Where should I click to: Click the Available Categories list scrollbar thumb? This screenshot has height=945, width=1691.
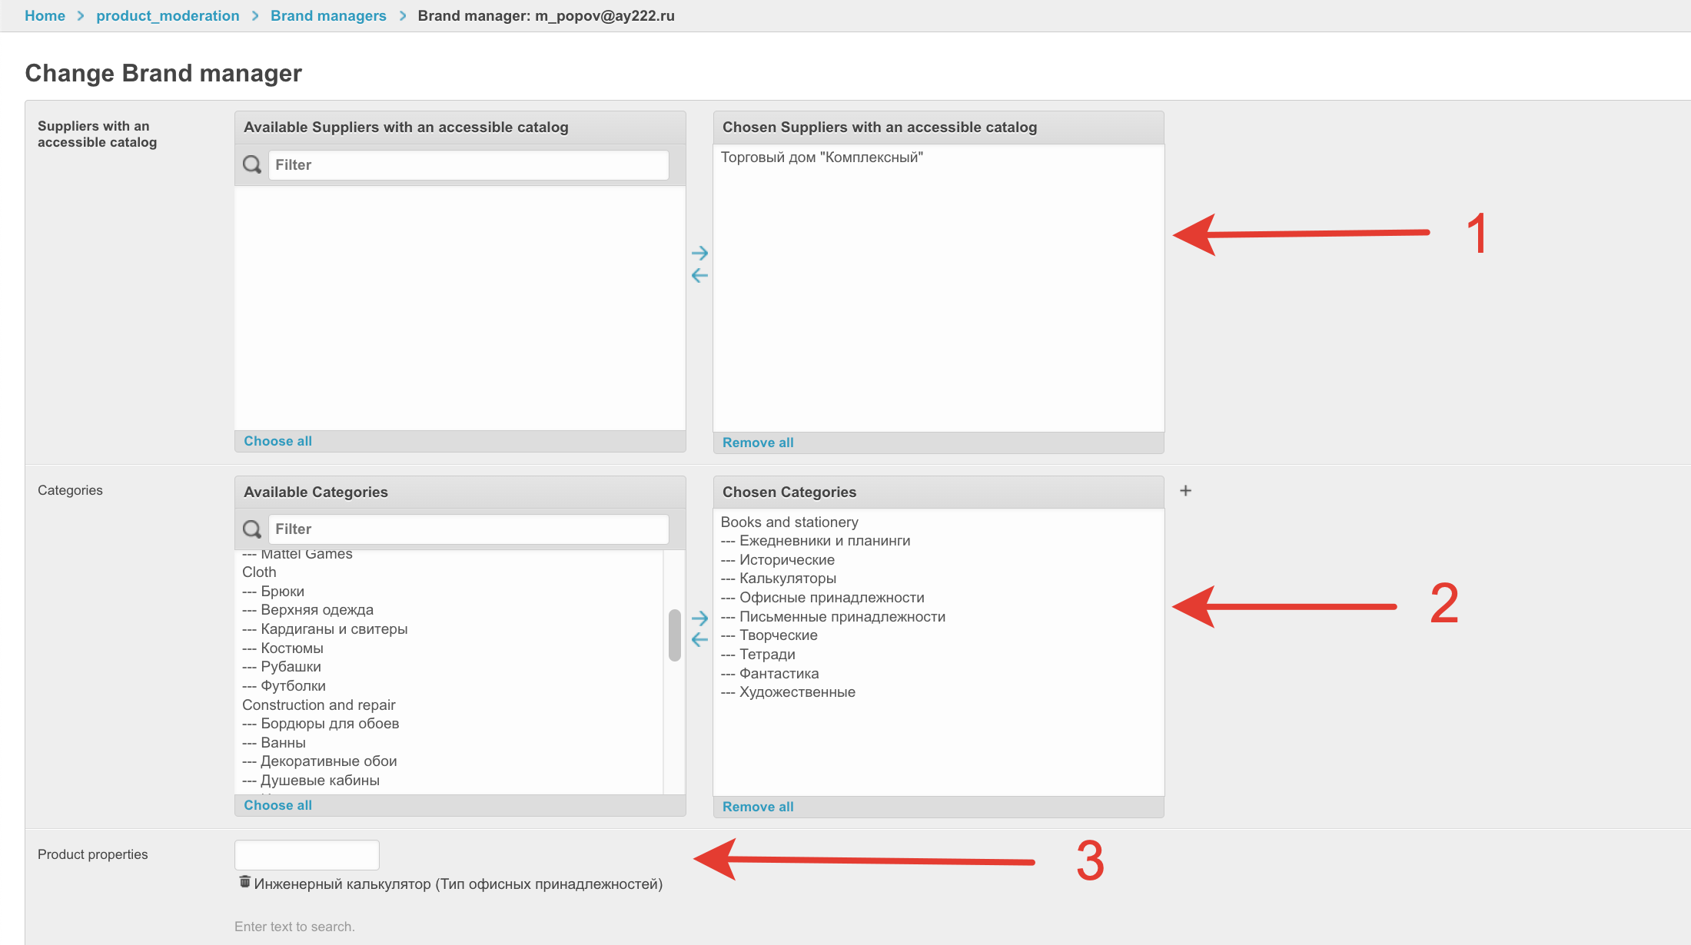pyautogui.click(x=675, y=635)
